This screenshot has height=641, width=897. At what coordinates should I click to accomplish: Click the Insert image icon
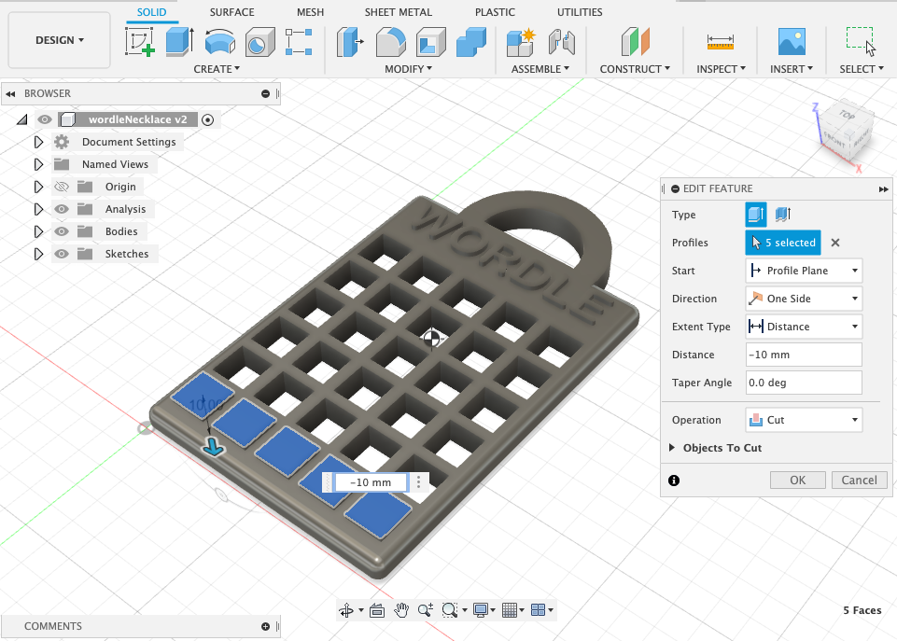(x=792, y=42)
